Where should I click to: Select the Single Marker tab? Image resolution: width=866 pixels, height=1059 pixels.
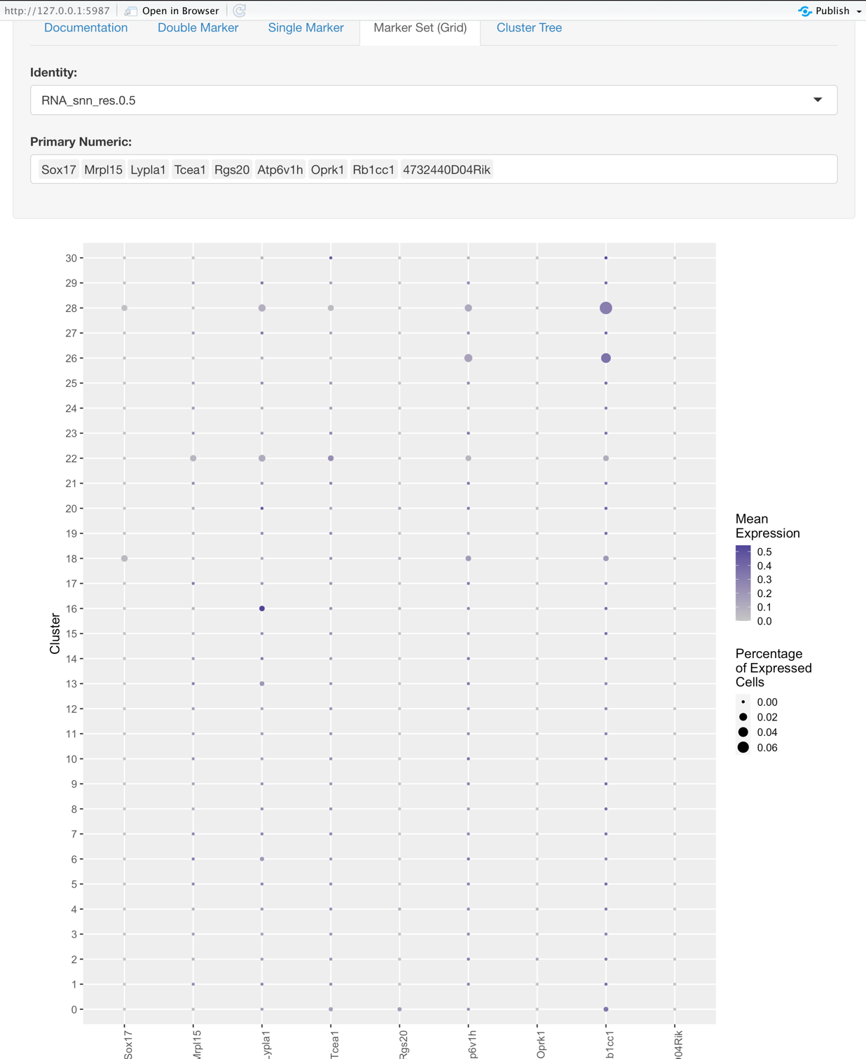(305, 27)
